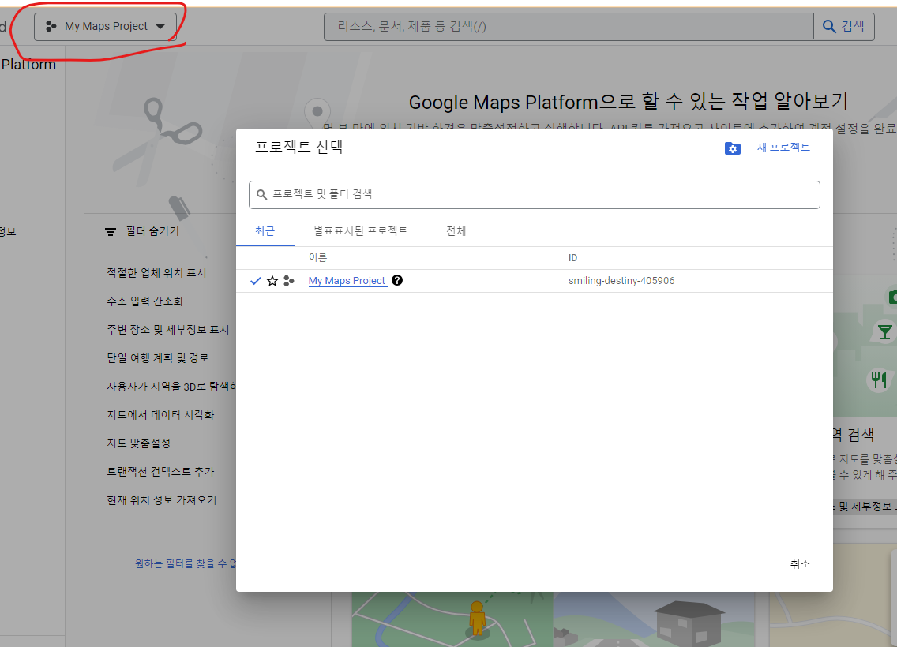897x647 pixels.
Task: Focus the 프로젝트 및 폴더 검색 field
Action: coord(535,195)
